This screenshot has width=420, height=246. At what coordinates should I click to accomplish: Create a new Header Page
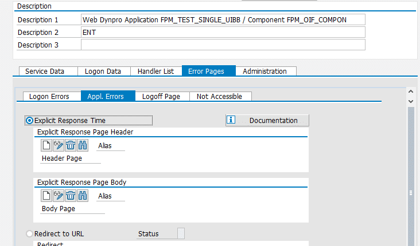46,145
